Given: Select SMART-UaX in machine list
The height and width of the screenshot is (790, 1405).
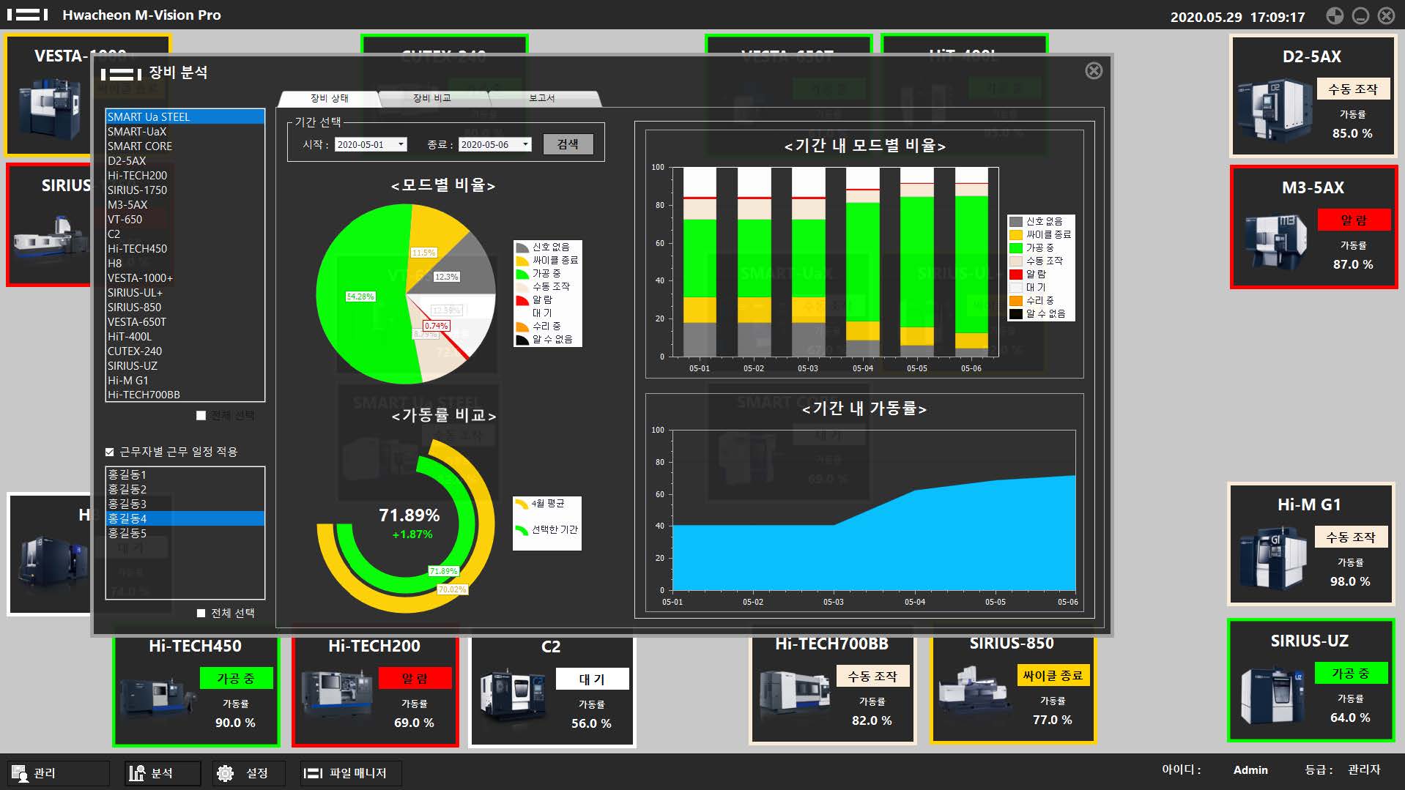Looking at the screenshot, I should pyautogui.click(x=185, y=132).
